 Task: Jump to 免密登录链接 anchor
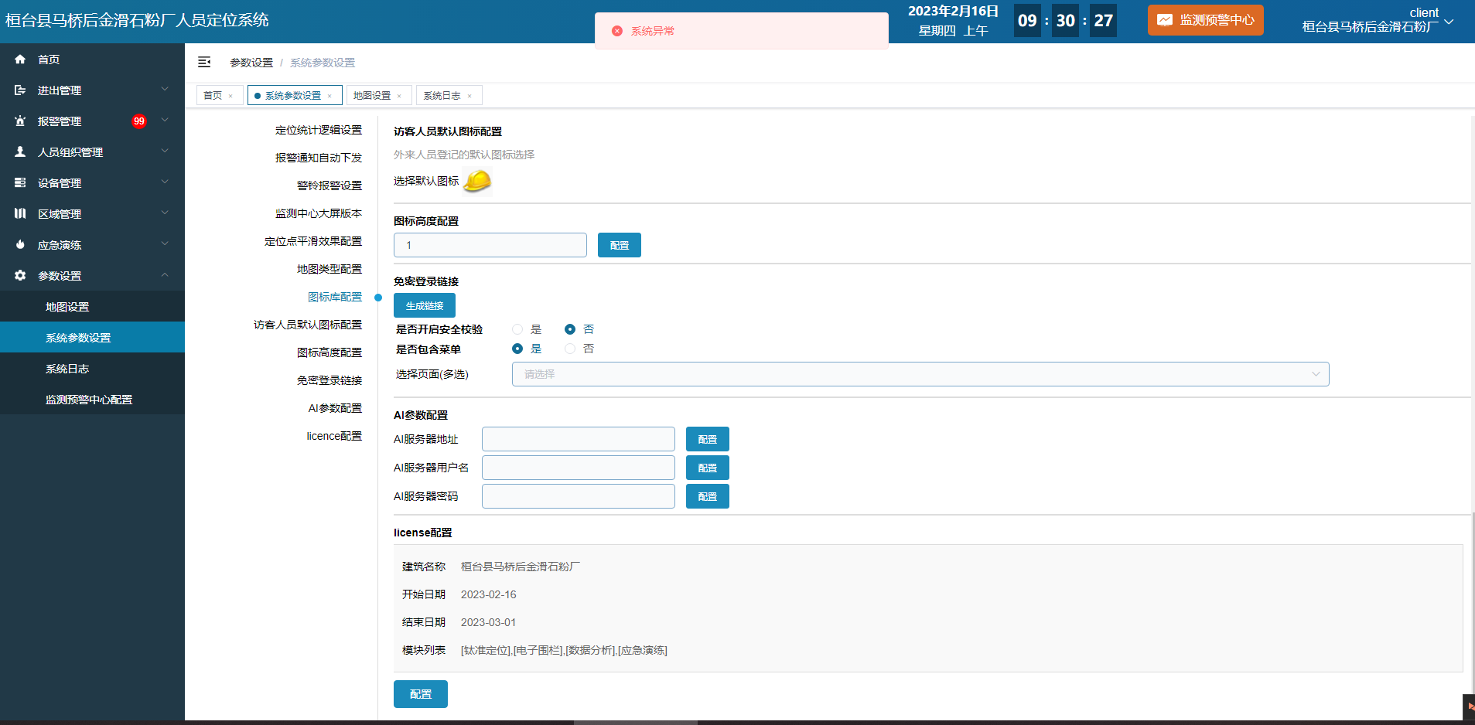329,380
